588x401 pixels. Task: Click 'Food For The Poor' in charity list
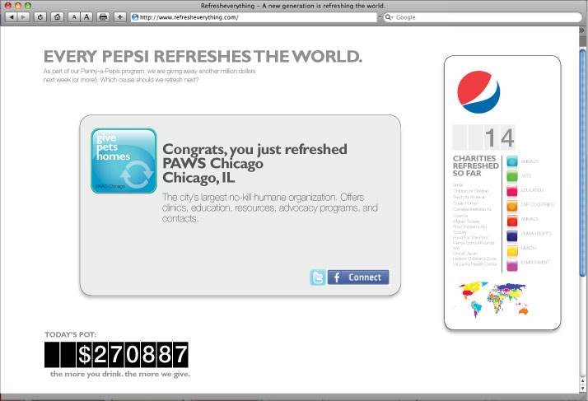pyautogui.click(x=470, y=237)
